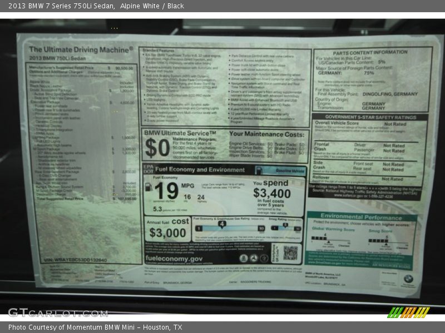Click the '75%' Germany parts content value
Viewport: 445px width, 333px height.
click(369, 73)
